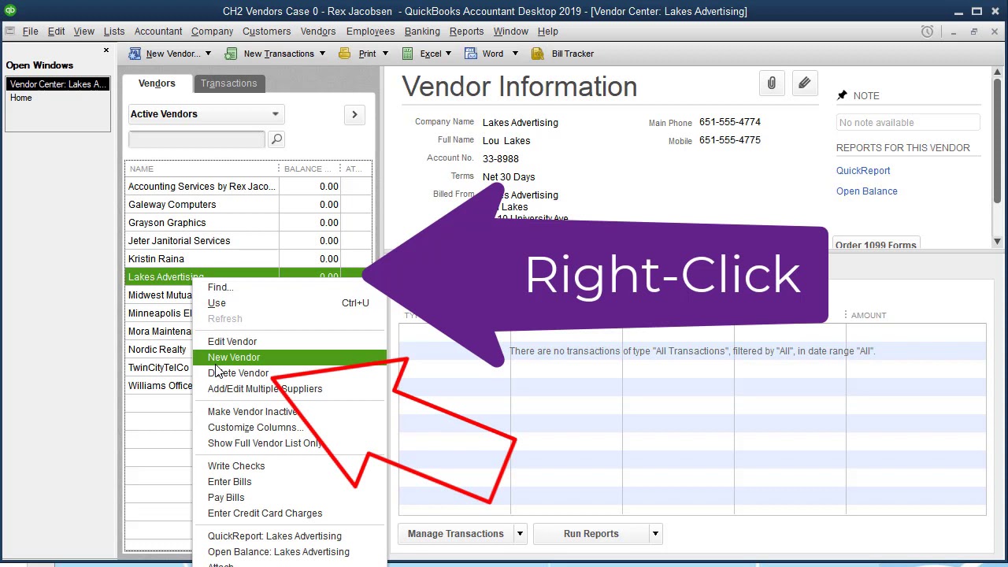The height and width of the screenshot is (567, 1008).
Task: Open the Help menu
Action: click(547, 31)
